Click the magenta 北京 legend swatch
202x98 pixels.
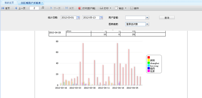coord(148,71)
